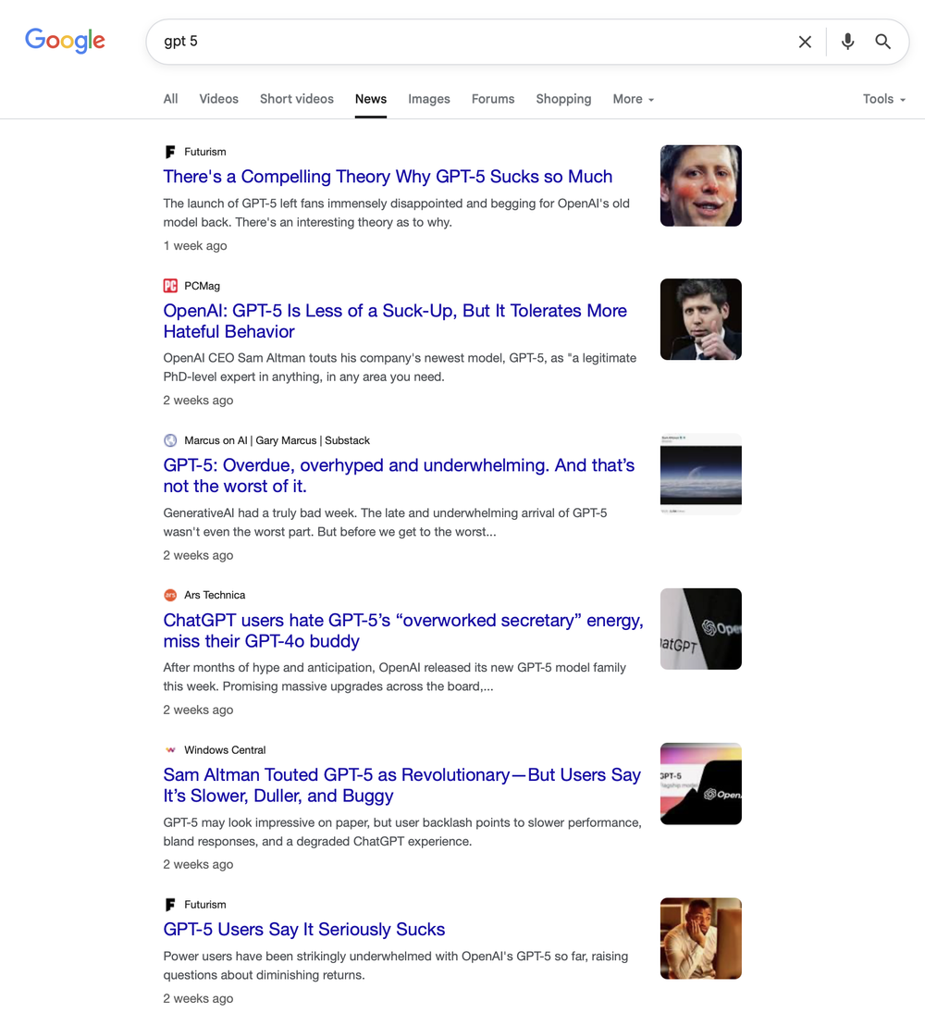Click the snippet starting 'OpenAI CEO Sam Altman touts'
Screen dimensions: 925x1025
pos(400,367)
